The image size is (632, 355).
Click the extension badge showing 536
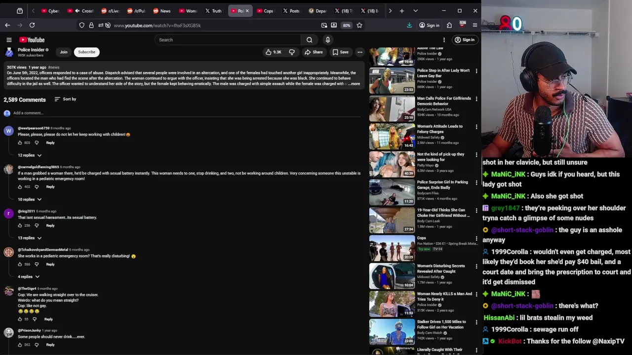[x=463, y=24]
